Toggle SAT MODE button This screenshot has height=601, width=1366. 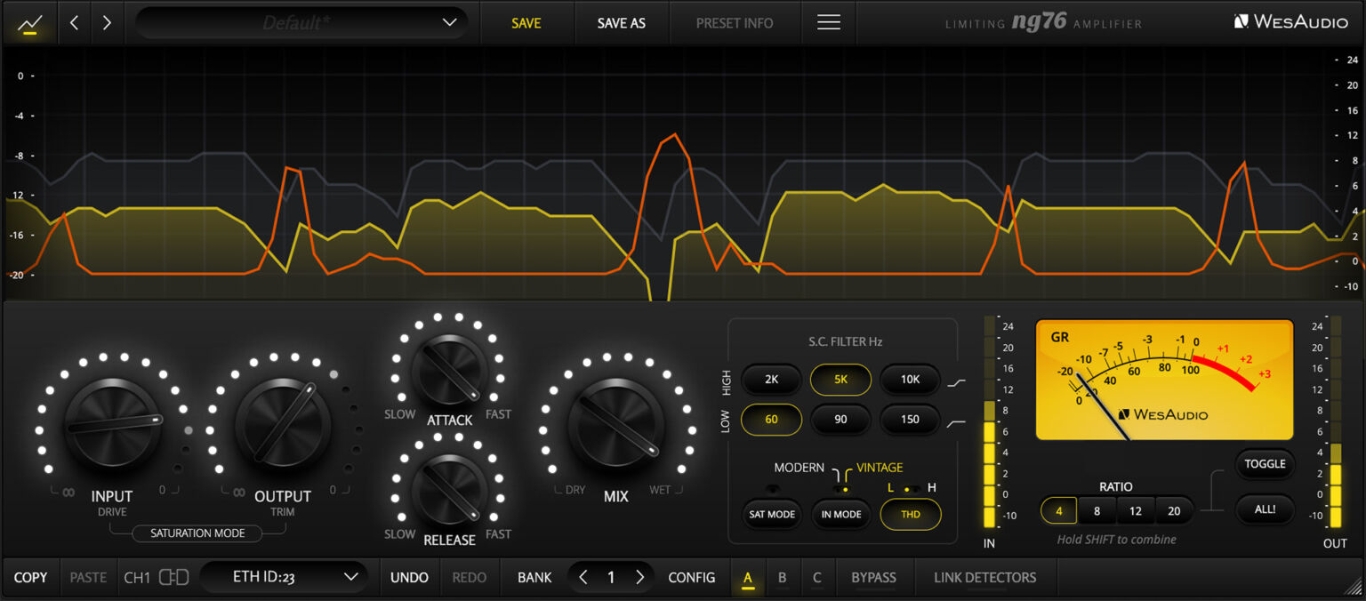pos(771,515)
